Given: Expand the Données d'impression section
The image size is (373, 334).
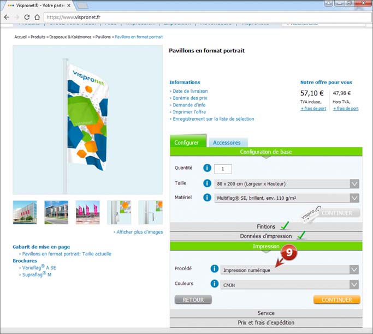Looking at the screenshot, I should pos(266,236).
